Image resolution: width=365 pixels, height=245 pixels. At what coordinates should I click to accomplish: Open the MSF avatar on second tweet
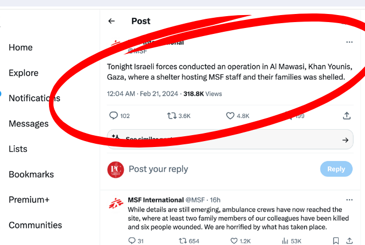(116, 204)
